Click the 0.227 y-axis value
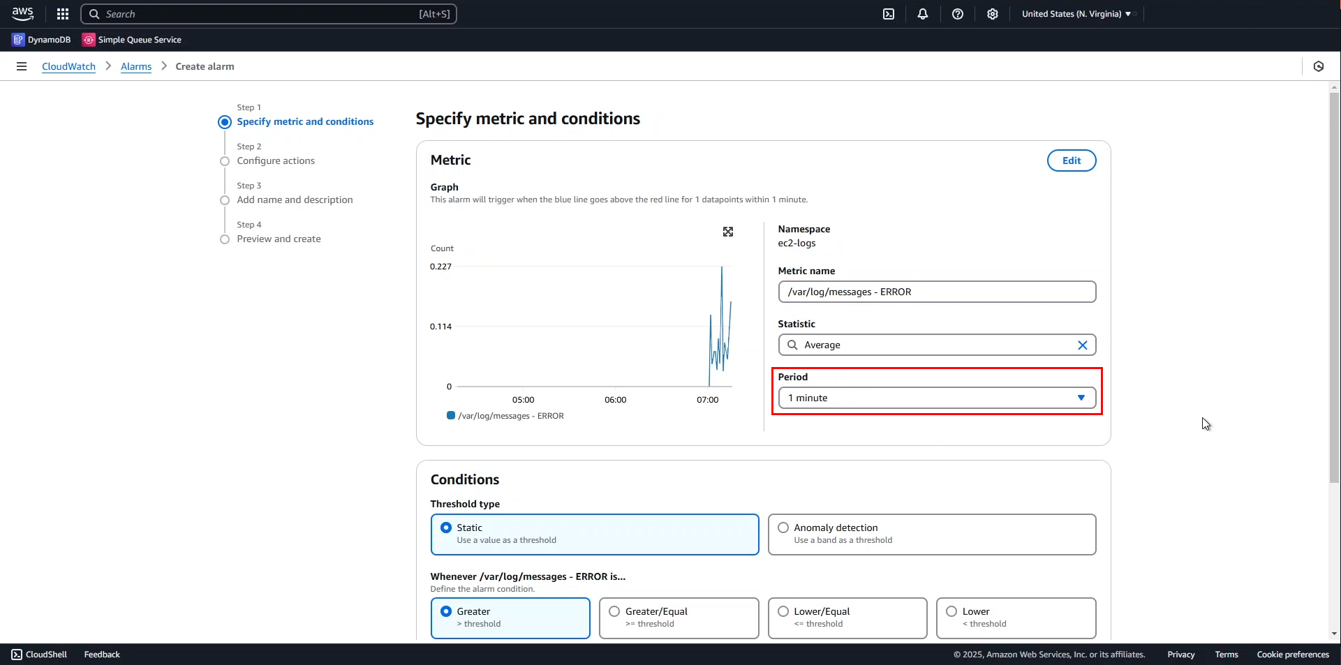Screen dimensions: 1341x665 (440, 267)
